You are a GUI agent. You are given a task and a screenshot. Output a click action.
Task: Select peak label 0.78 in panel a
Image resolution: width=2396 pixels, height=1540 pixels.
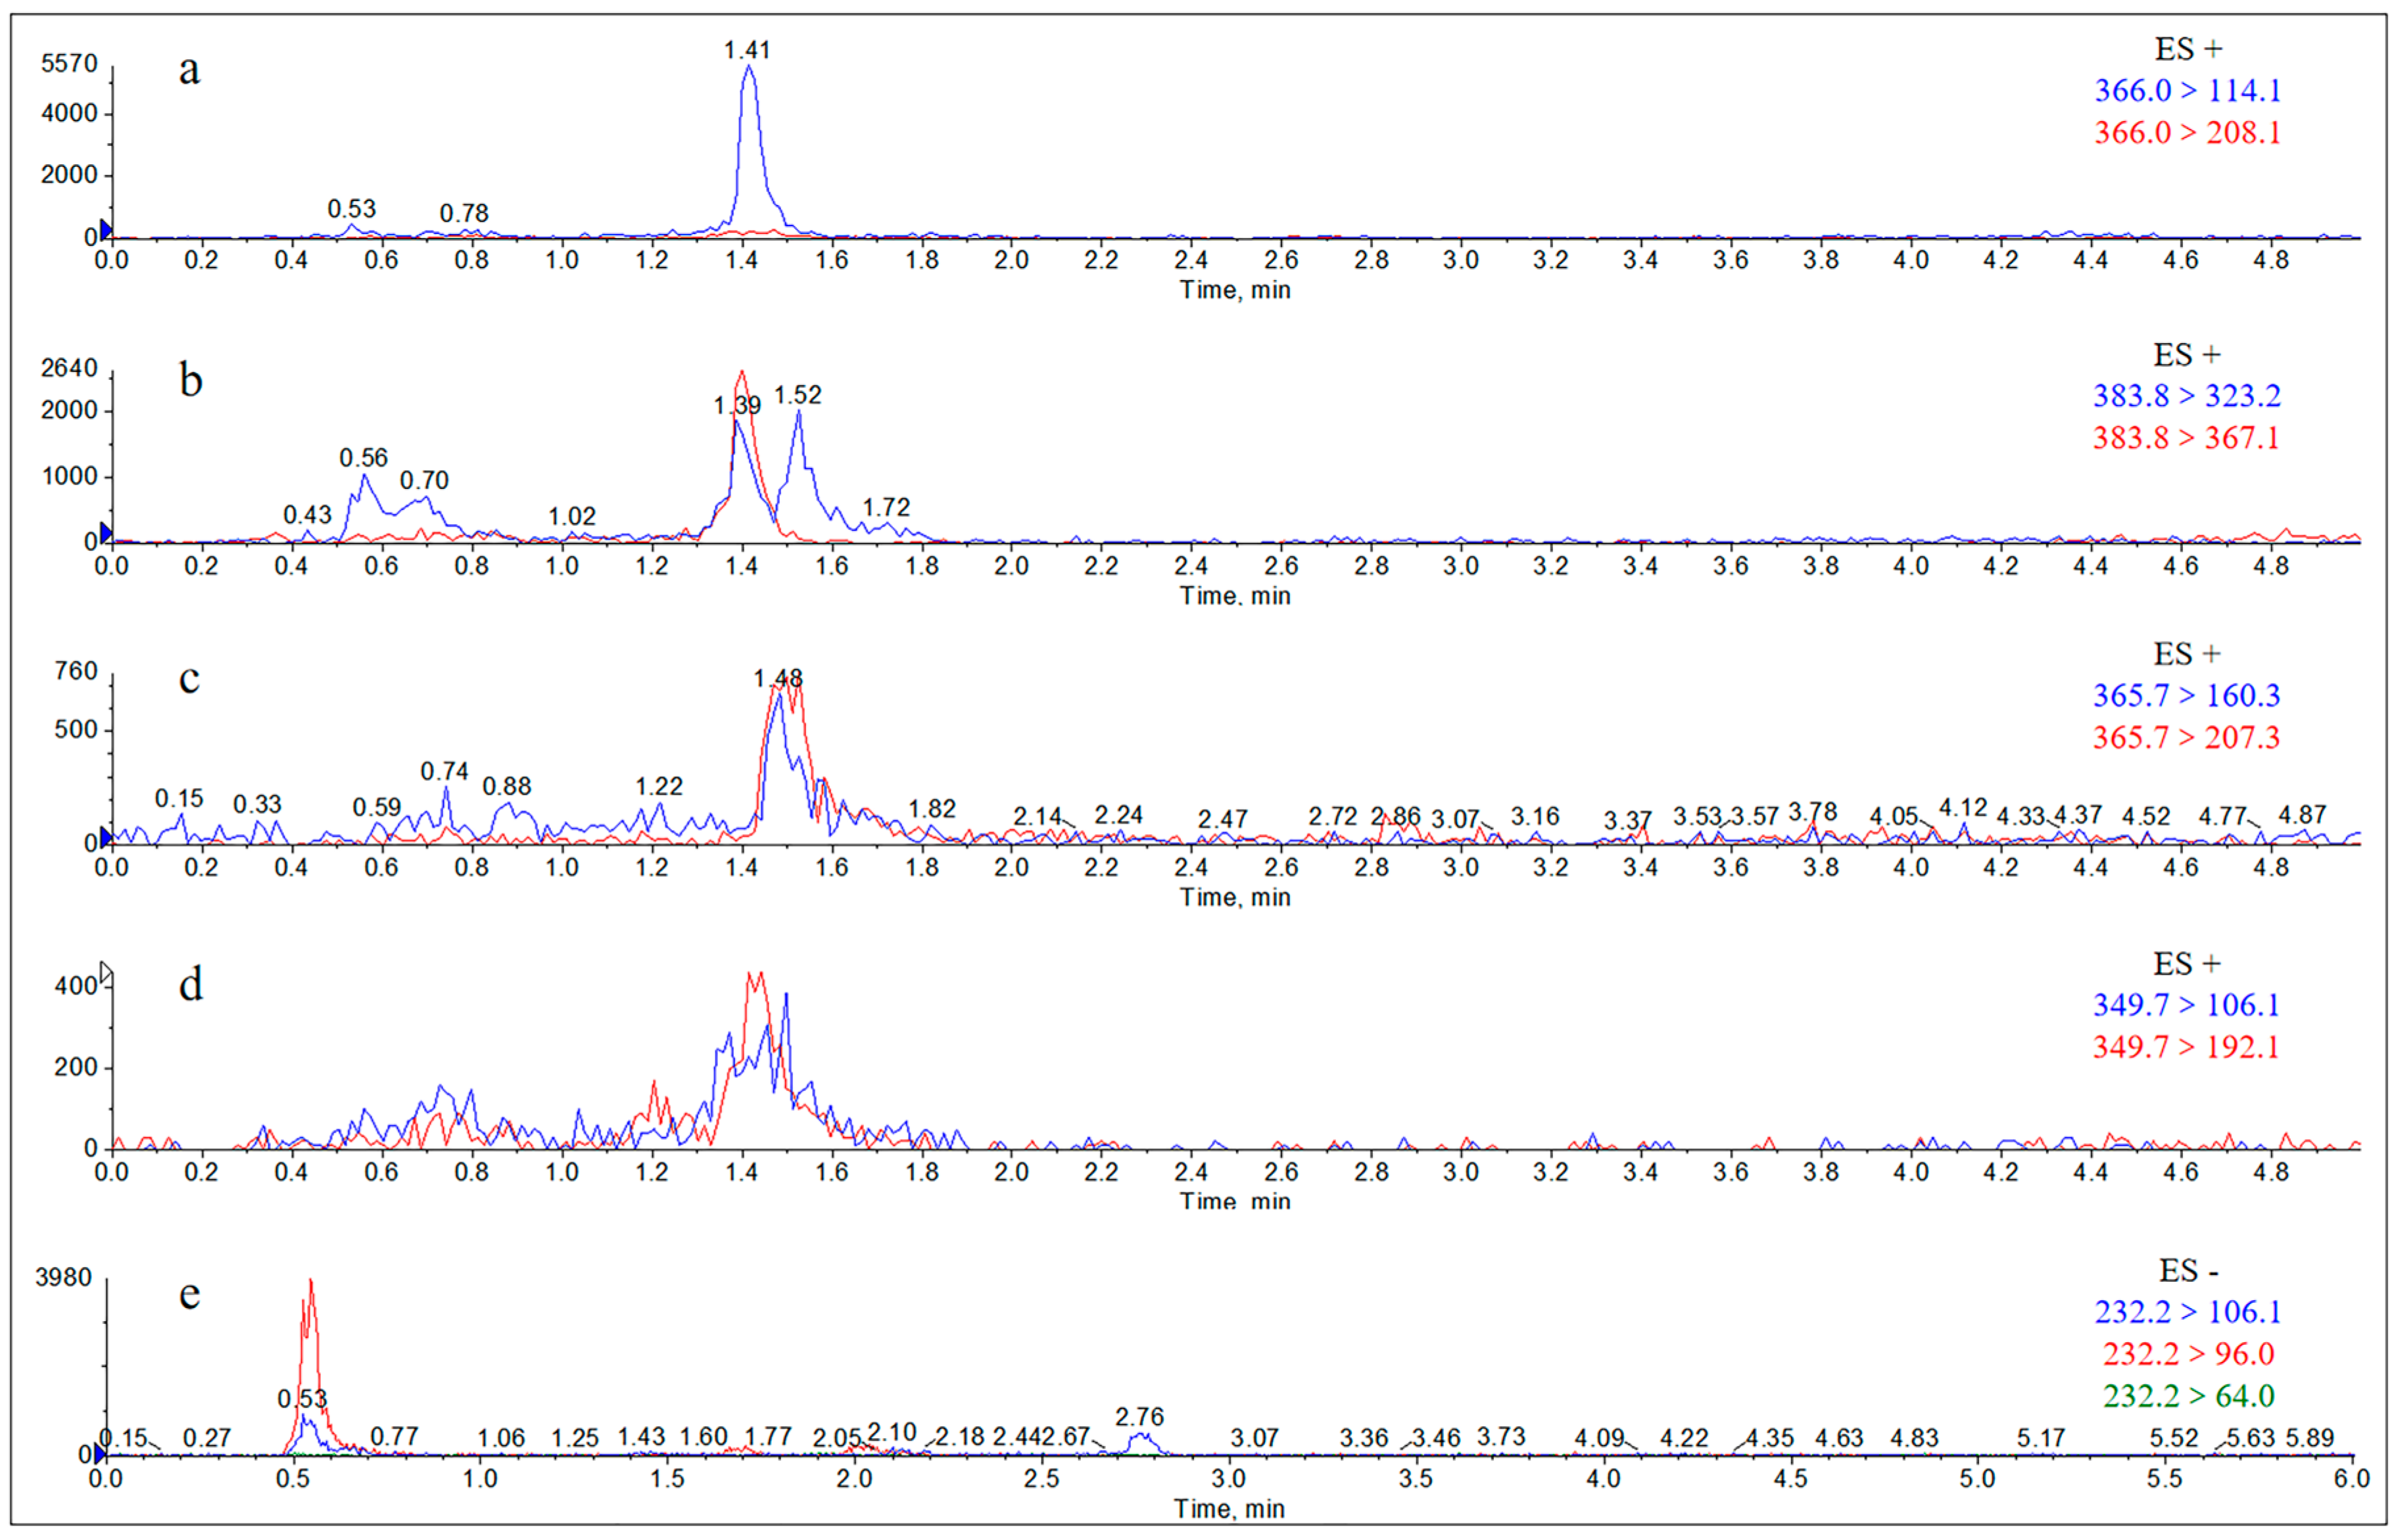[464, 213]
